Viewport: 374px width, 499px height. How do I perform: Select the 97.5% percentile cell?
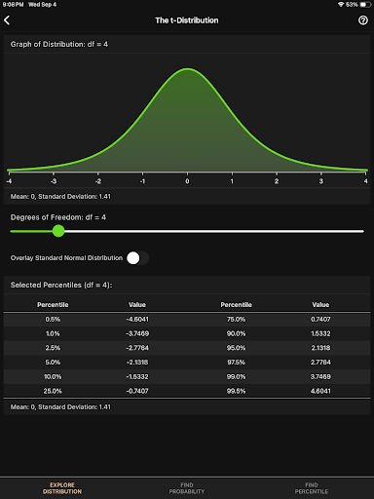[x=236, y=363]
